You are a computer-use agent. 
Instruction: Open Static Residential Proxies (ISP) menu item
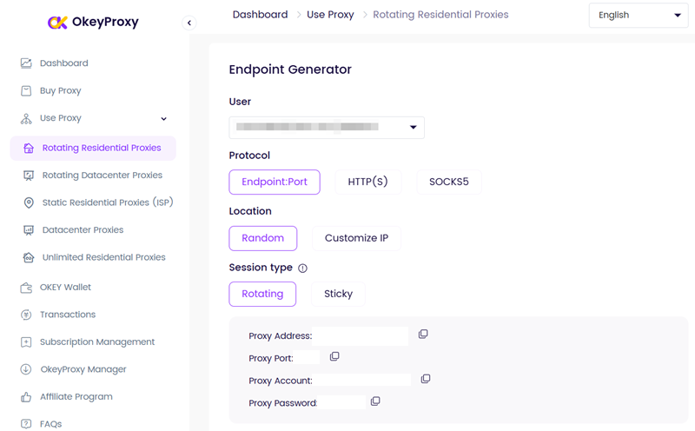pos(108,202)
